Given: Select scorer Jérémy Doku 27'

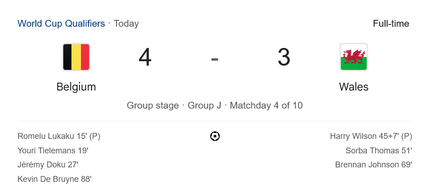Looking at the screenshot, I should (49, 165).
